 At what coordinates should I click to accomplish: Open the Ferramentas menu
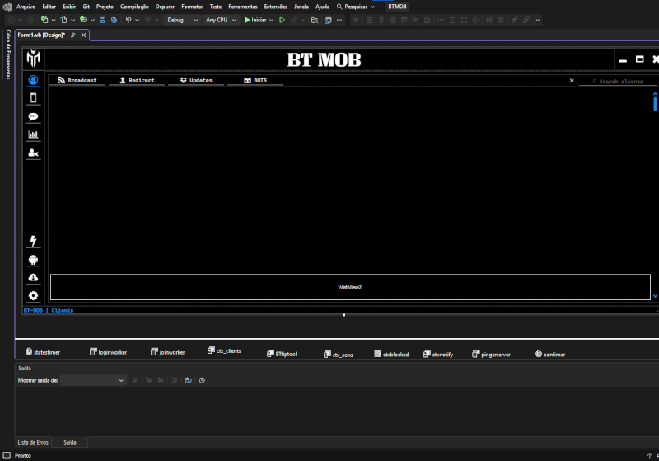243,7
